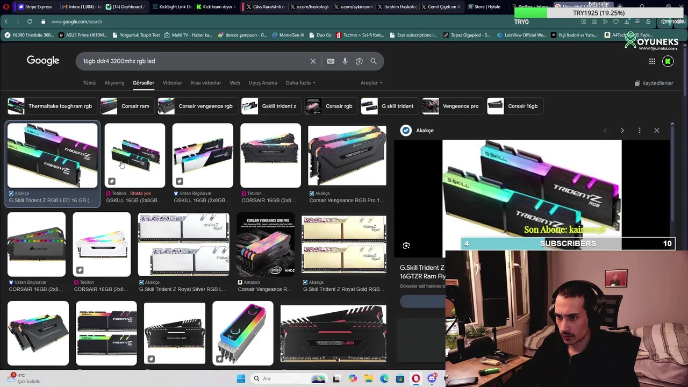Open Amazon Corsair Vengeance result thumbnail
Screen dimensions: 688x387
266,245
